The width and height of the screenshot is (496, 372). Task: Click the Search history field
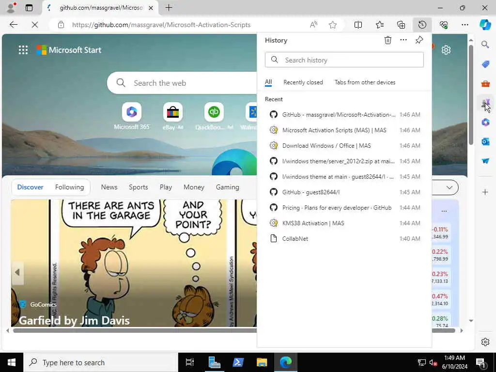tap(344, 60)
